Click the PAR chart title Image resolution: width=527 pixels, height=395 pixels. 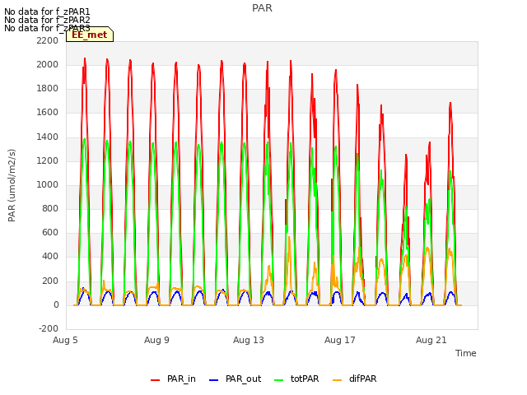[262, 8]
